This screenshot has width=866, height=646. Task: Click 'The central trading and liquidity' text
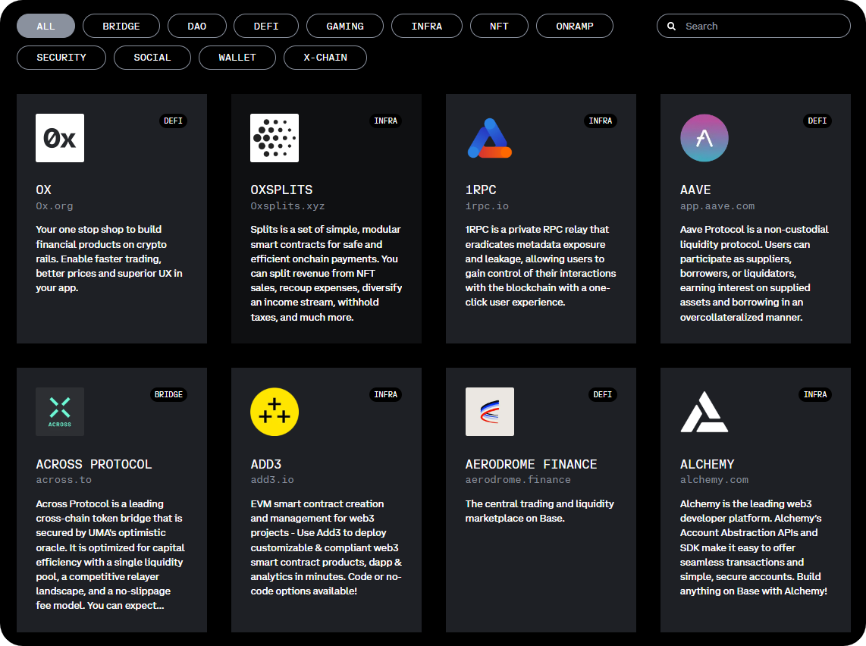(540, 511)
